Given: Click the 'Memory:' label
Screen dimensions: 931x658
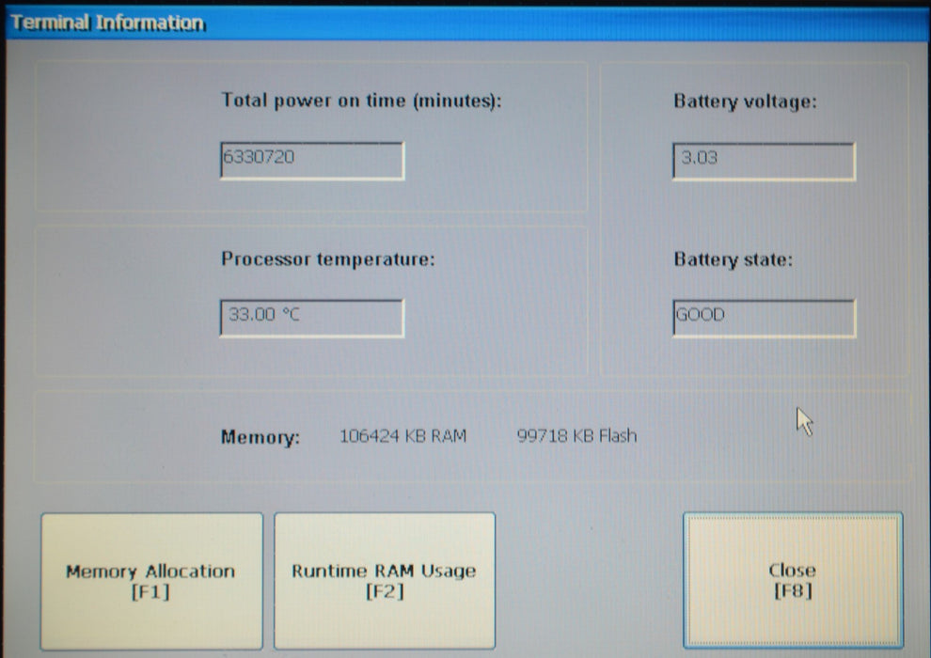Looking at the screenshot, I should tap(260, 437).
